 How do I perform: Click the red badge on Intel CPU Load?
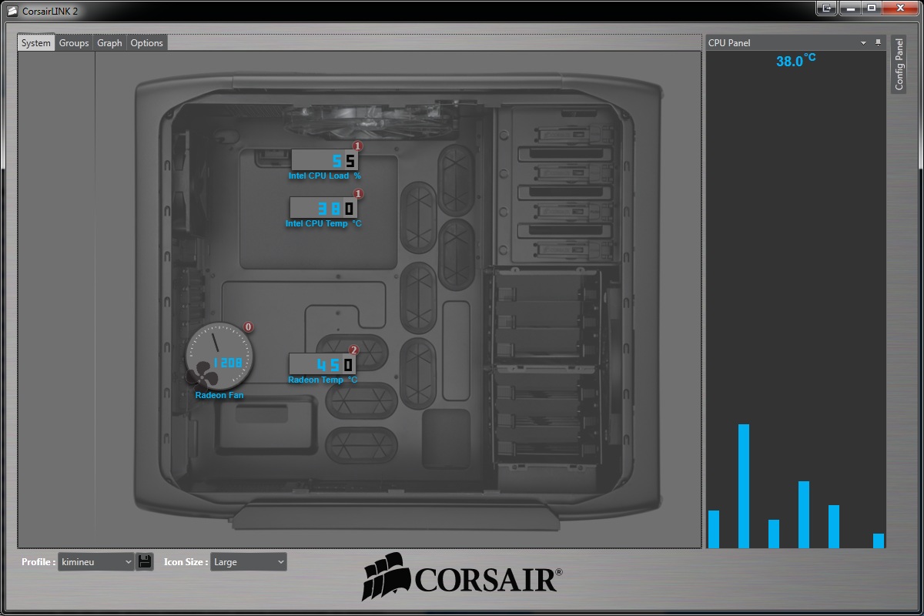tap(357, 146)
